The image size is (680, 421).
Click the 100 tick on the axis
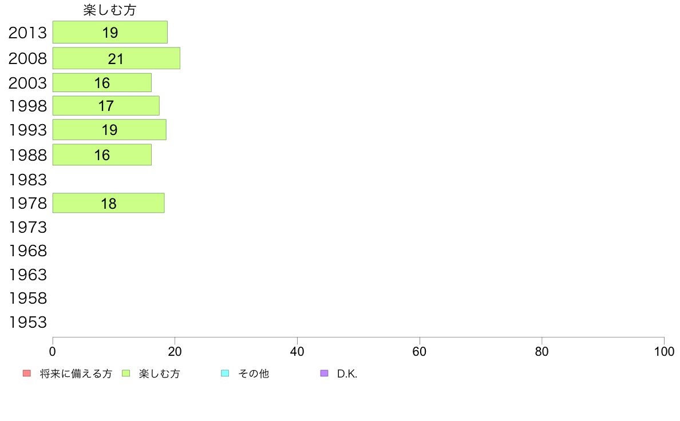[664, 351]
